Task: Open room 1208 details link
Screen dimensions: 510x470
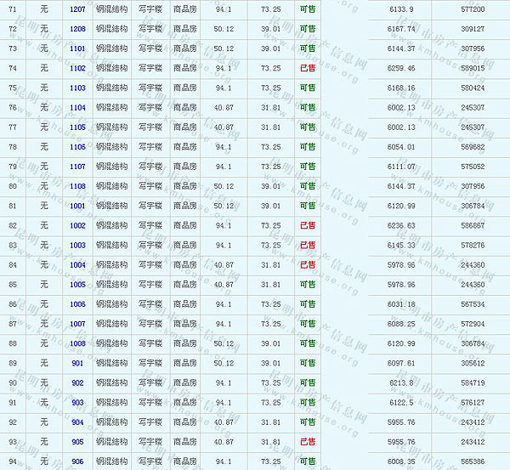Action: pyautogui.click(x=77, y=29)
